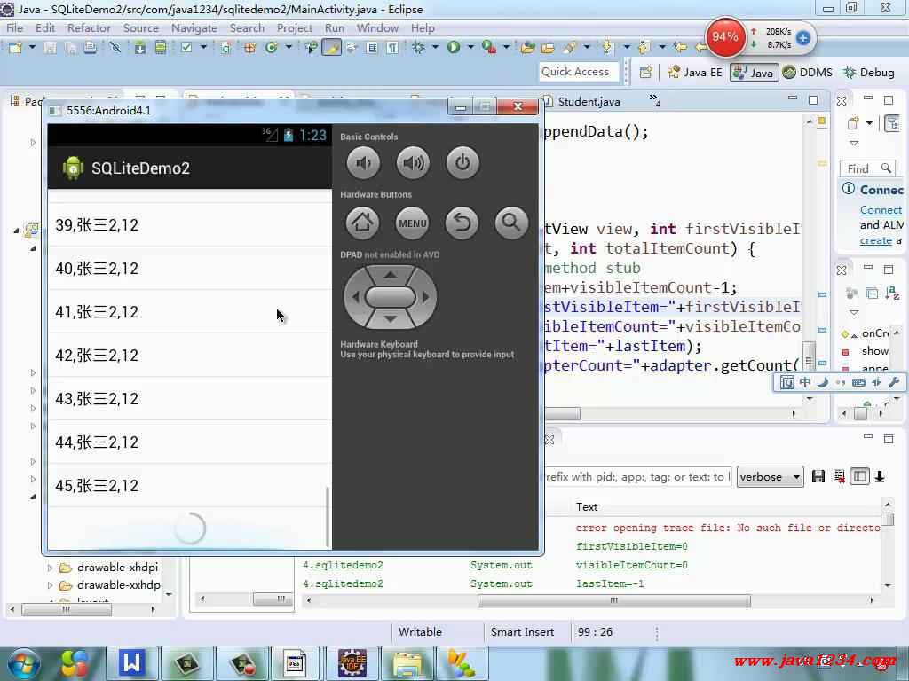
Task: Toggle the saved filters view icon
Action: click(x=859, y=476)
